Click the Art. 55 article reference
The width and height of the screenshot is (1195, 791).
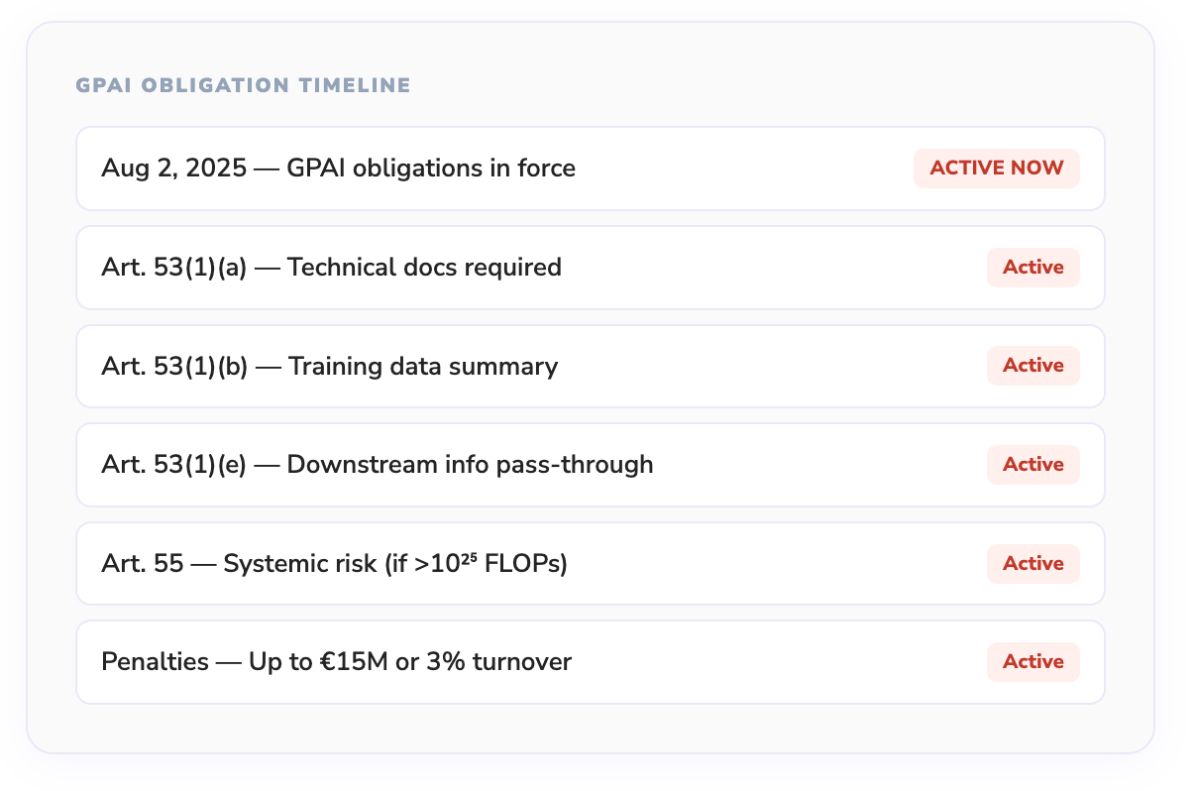click(x=142, y=563)
